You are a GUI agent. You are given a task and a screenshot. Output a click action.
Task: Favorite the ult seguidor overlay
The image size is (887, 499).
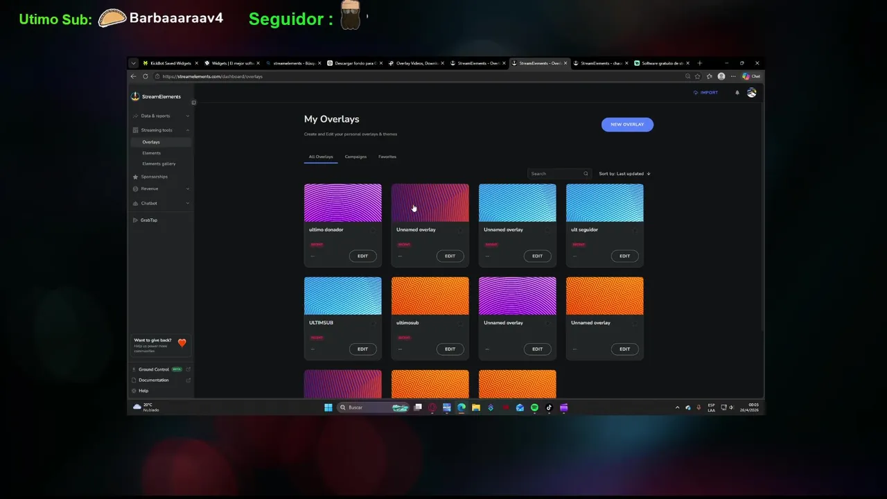635,230
